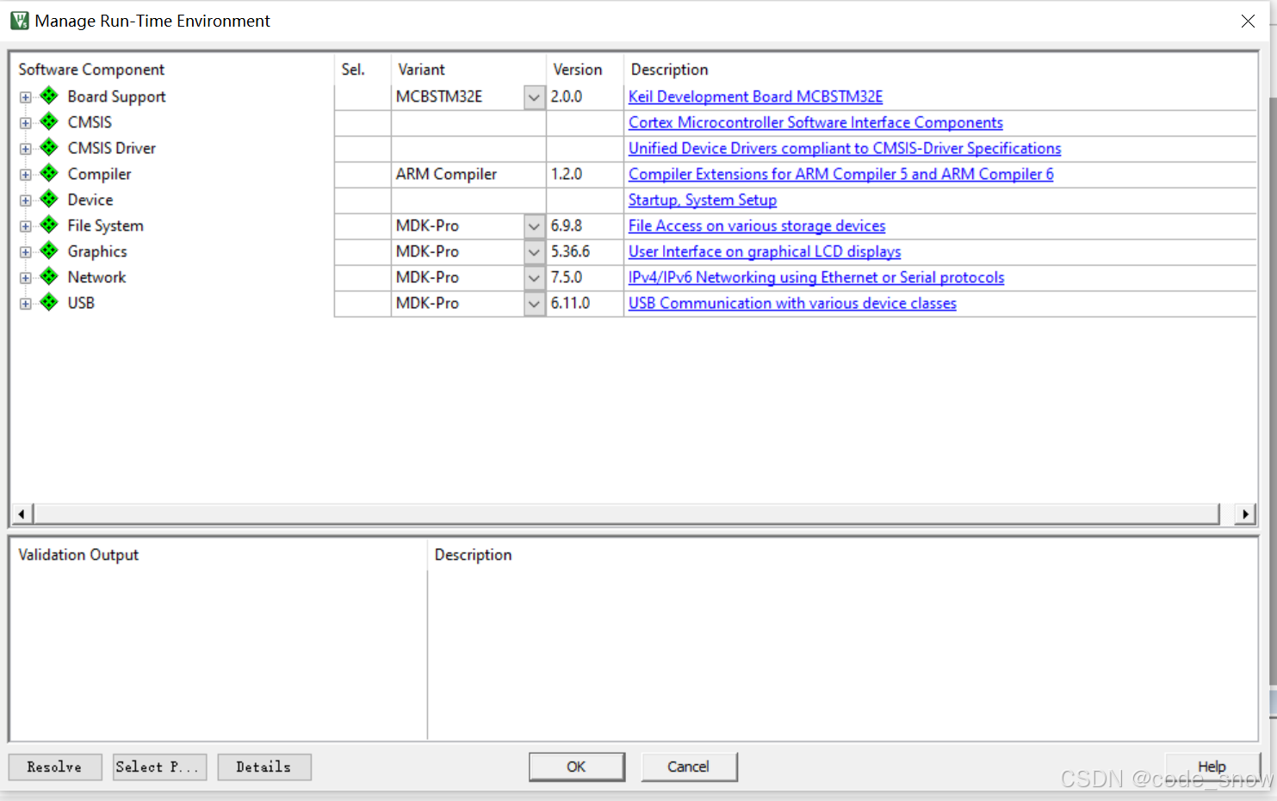Click the green USB component icon

pos(49,302)
